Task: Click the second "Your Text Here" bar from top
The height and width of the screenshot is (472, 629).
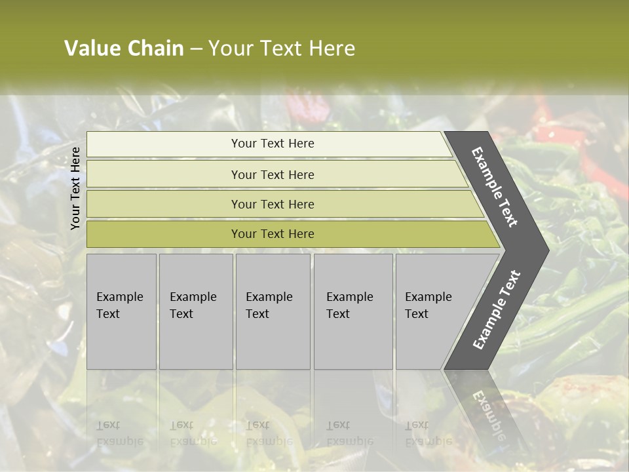Action: (x=273, y=174)
